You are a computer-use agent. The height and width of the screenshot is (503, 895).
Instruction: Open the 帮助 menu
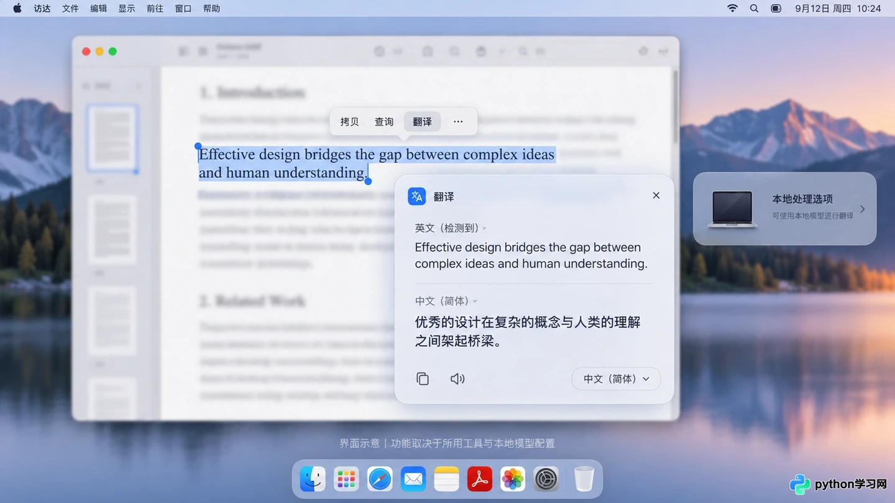point(211,9)
